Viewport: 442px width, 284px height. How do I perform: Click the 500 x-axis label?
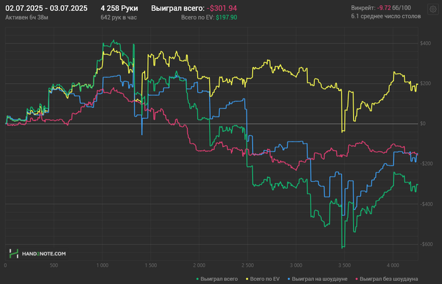point(54,266)
